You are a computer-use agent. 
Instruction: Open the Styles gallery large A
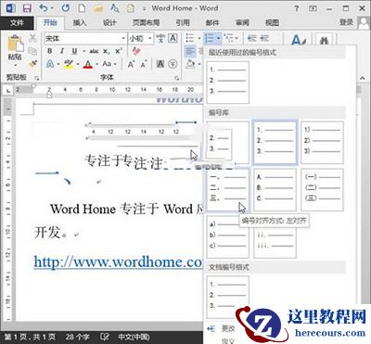pyautogui.click(x=299, y=40)
